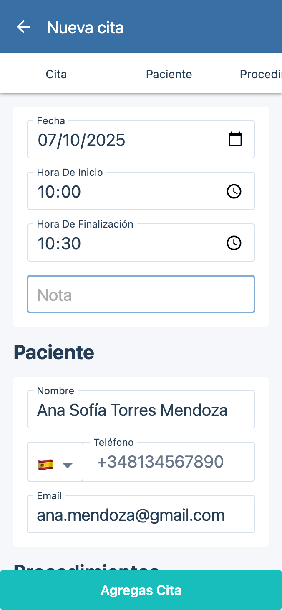282x610 pixels.
Task: Click the Paciente section heading
Action: [x=54, y=352]
